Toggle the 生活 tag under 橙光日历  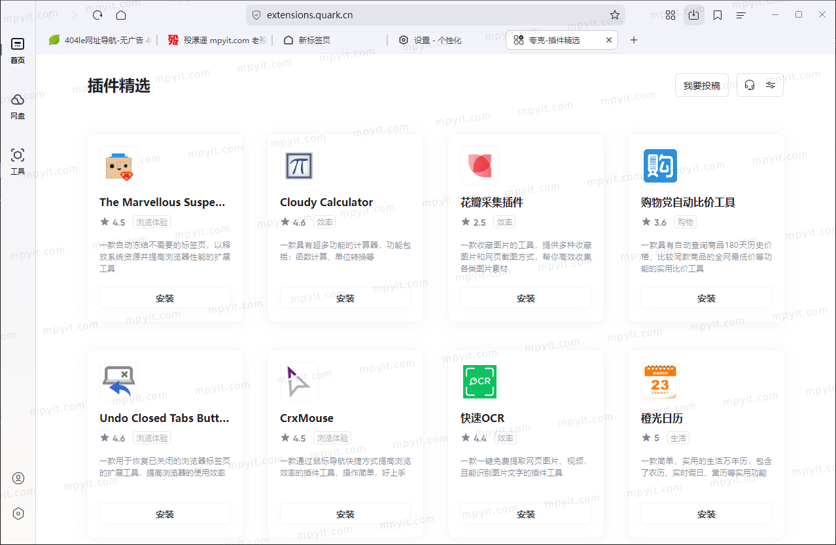point(678,438)
